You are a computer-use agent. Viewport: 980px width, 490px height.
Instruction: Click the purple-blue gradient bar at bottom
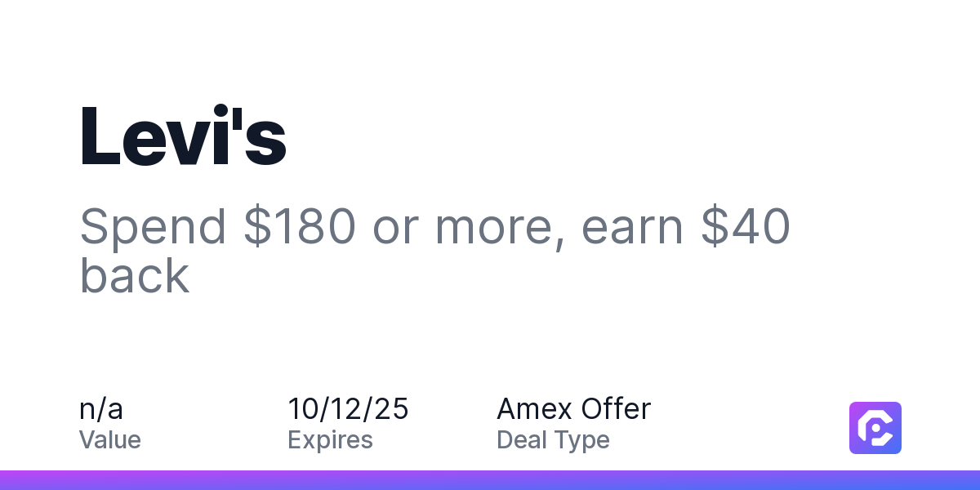point(490,480)
